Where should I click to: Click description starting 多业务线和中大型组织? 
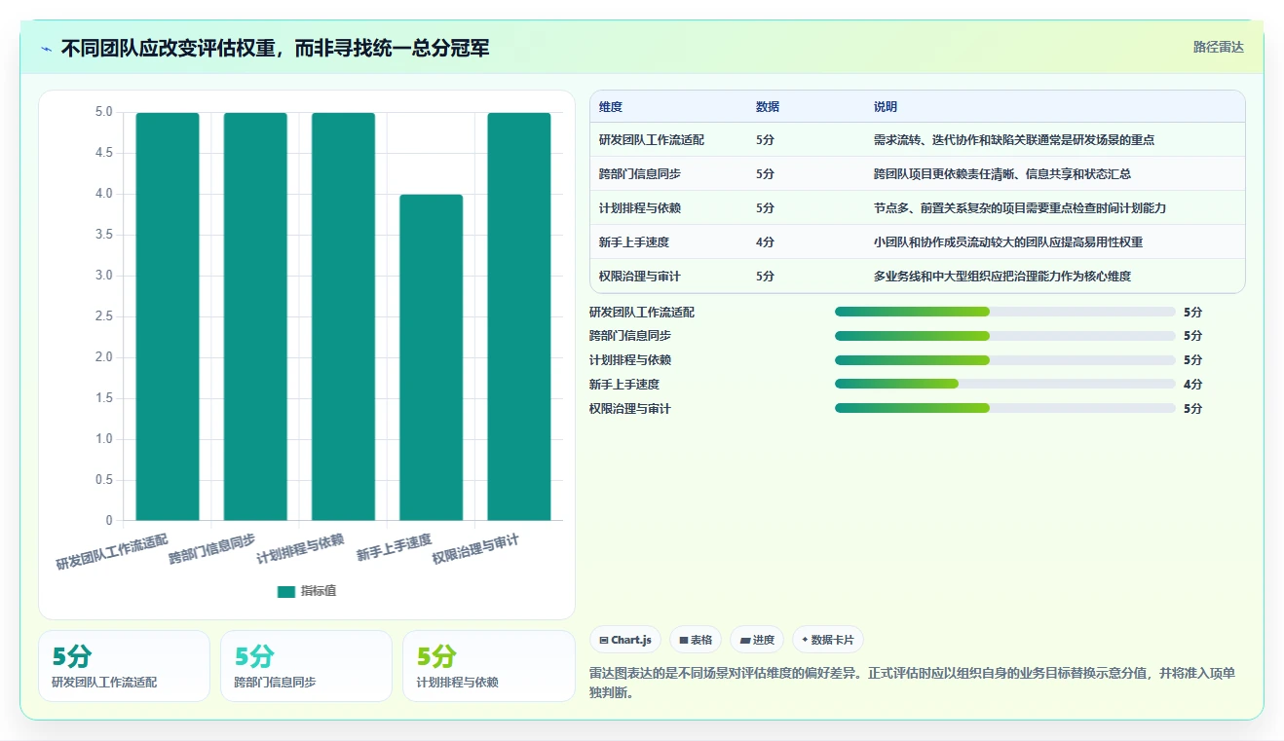click(1002, 277)
